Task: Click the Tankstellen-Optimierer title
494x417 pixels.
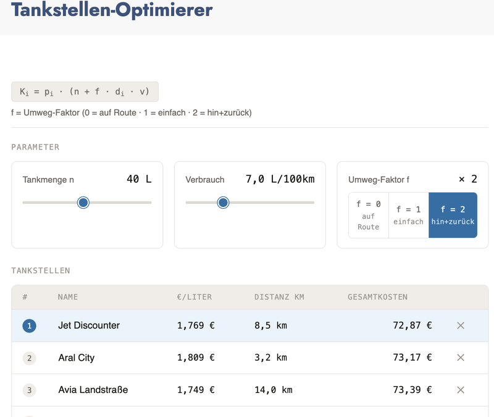Action: 112,10
